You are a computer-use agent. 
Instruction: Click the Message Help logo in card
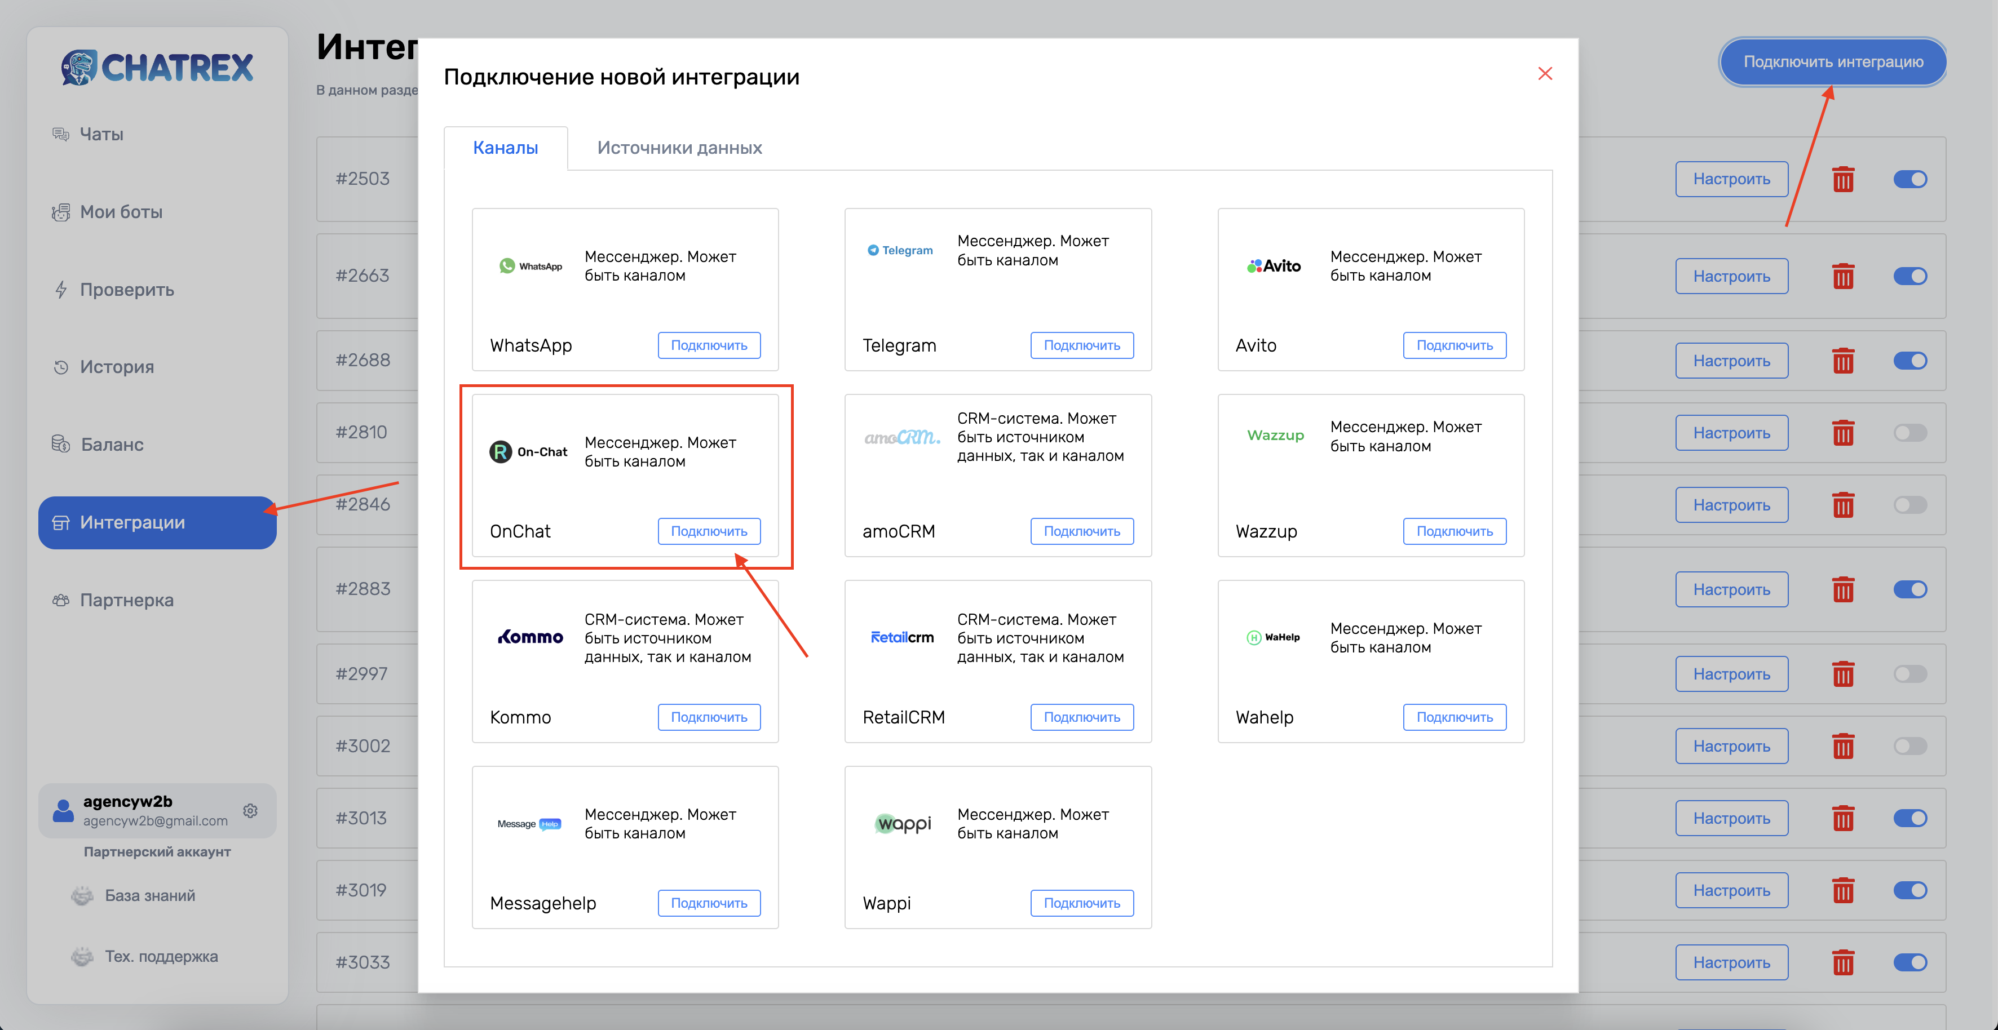click(x=529, y=824)
